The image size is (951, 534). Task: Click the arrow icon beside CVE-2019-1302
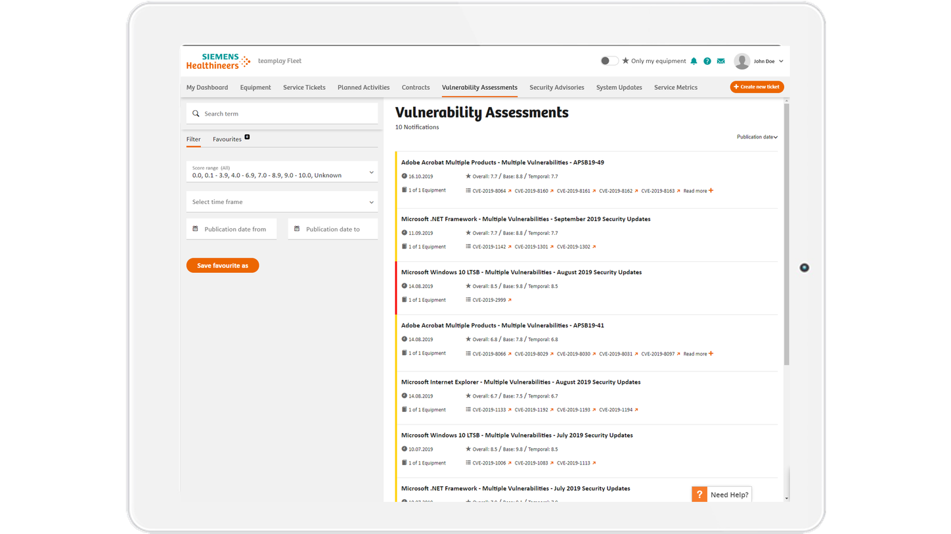pos(594,247)
